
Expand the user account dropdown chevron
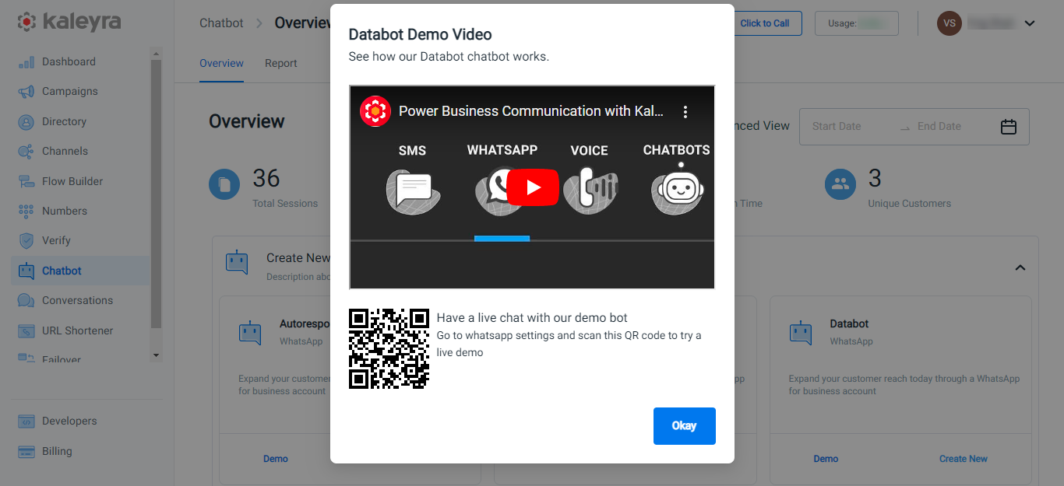tap(1030, 23)
